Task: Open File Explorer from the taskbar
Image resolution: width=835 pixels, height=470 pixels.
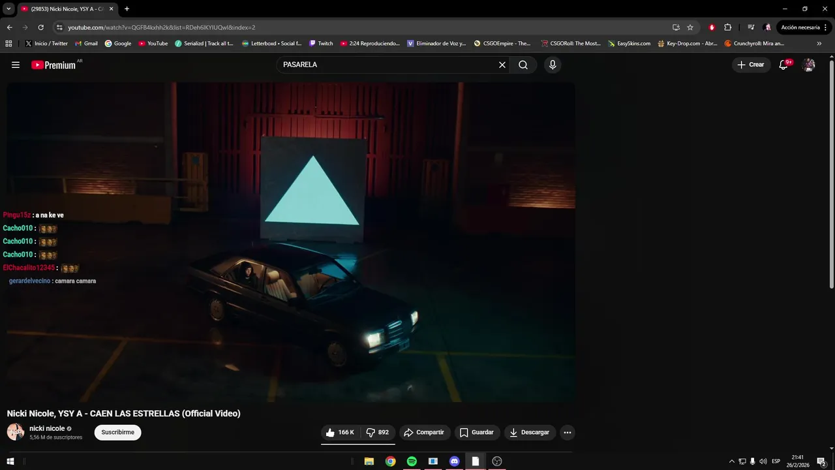Action: (x=369, y=462)
